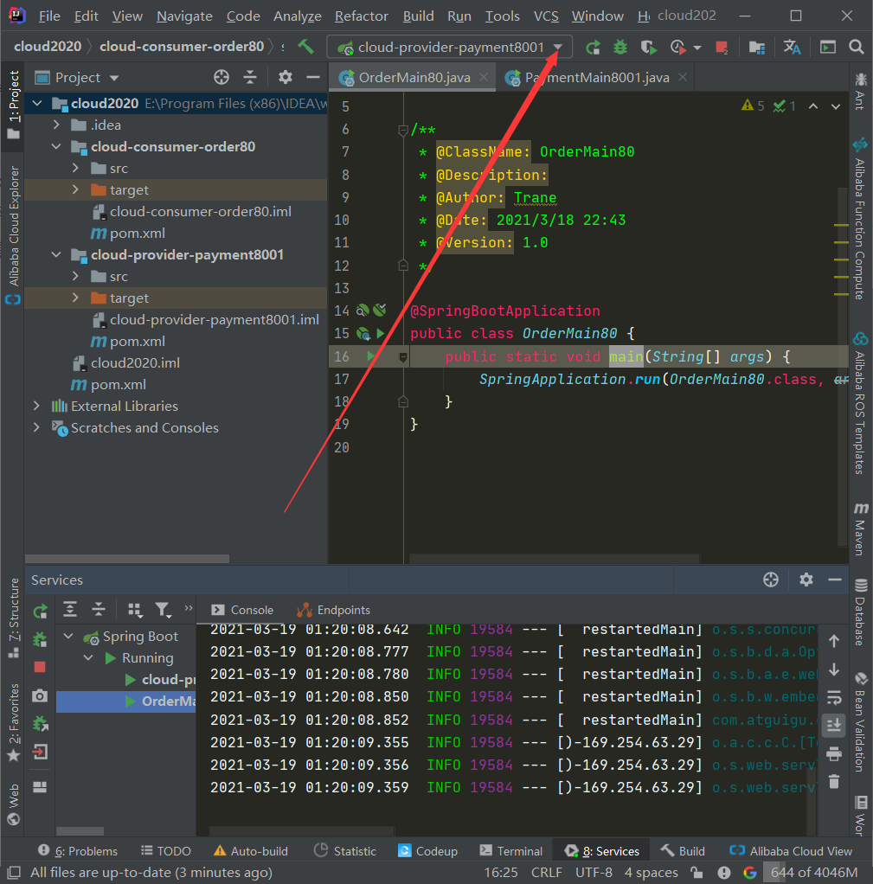Collapse the Spring Boot services node
The height and width of the screenshot is (884, 873).
[x=69, y=636]
